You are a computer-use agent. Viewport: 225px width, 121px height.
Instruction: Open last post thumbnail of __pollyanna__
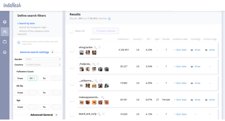pos(107,86)
